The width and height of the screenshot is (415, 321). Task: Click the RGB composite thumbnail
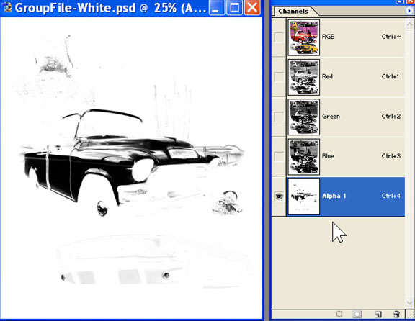pyautogui.click(x=304, y=37)
